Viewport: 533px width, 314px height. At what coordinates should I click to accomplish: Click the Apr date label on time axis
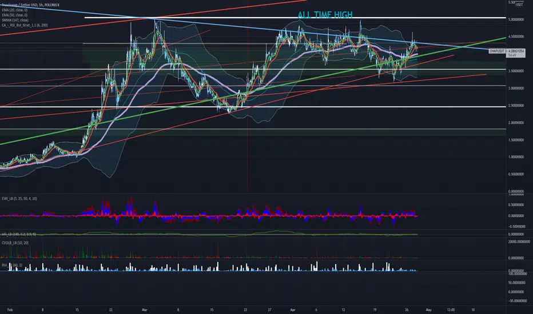pos(293,310)
